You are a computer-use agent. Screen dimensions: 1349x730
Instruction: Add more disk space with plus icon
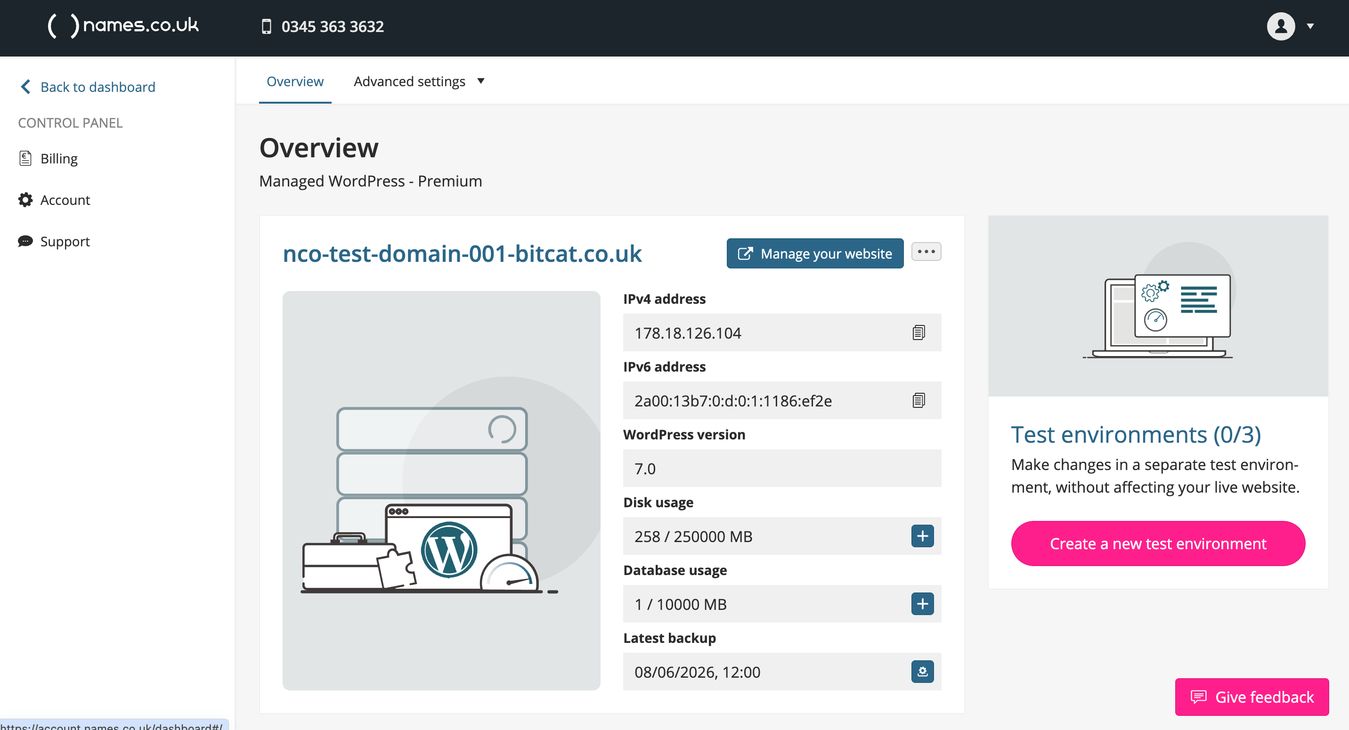point(922,535)
